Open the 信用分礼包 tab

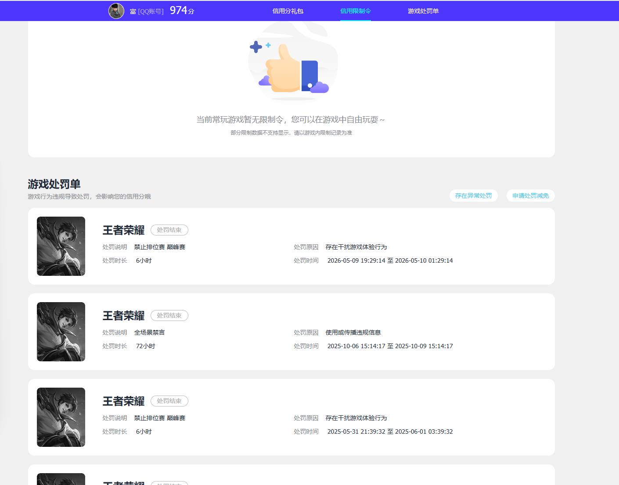[288, 11]
